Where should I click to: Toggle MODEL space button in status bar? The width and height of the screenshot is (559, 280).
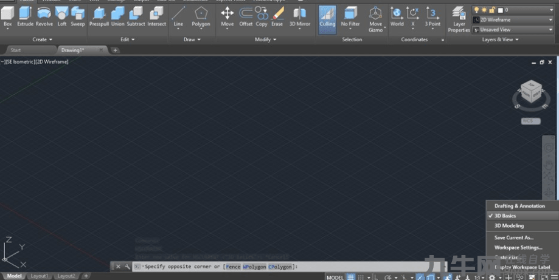(335, 278)
